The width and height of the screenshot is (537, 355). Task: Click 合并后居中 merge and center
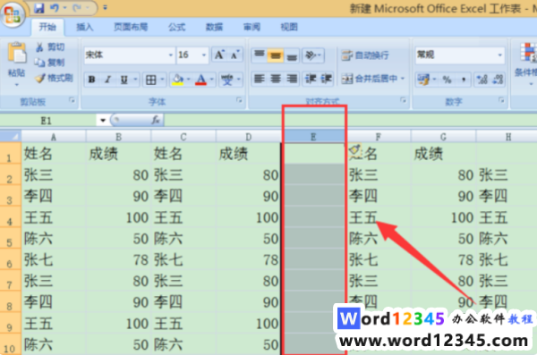[x=370, y=79]
